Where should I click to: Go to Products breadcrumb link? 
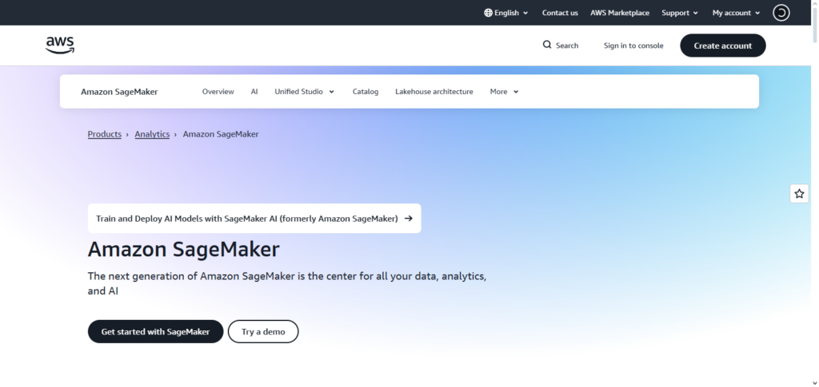click(x=105, y=134)
